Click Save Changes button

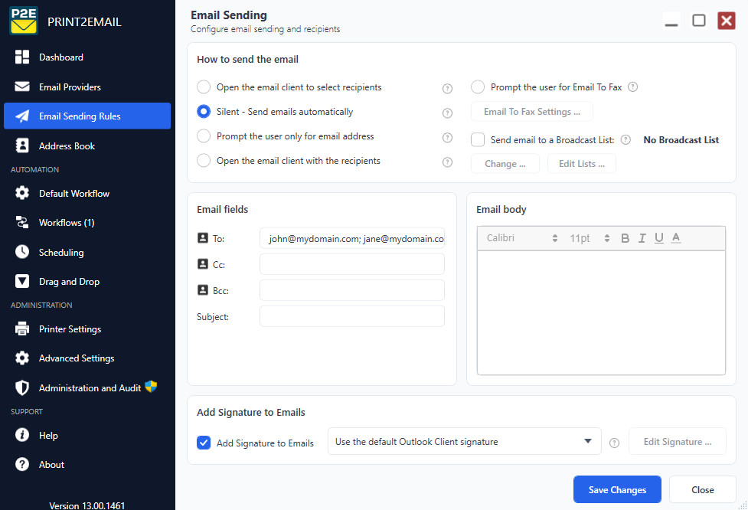coord(617,489)
